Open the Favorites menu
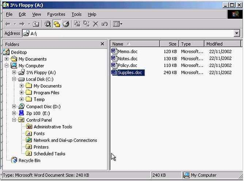The image size is (244, 181). point(56,14)
